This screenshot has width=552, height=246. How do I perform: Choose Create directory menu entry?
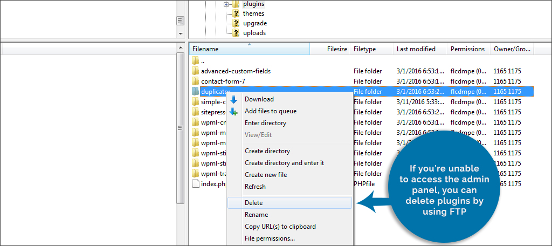coord(289,151)
